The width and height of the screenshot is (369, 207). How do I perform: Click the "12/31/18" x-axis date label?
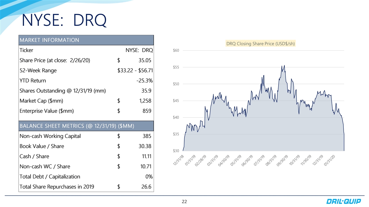(x=179, y=160)
